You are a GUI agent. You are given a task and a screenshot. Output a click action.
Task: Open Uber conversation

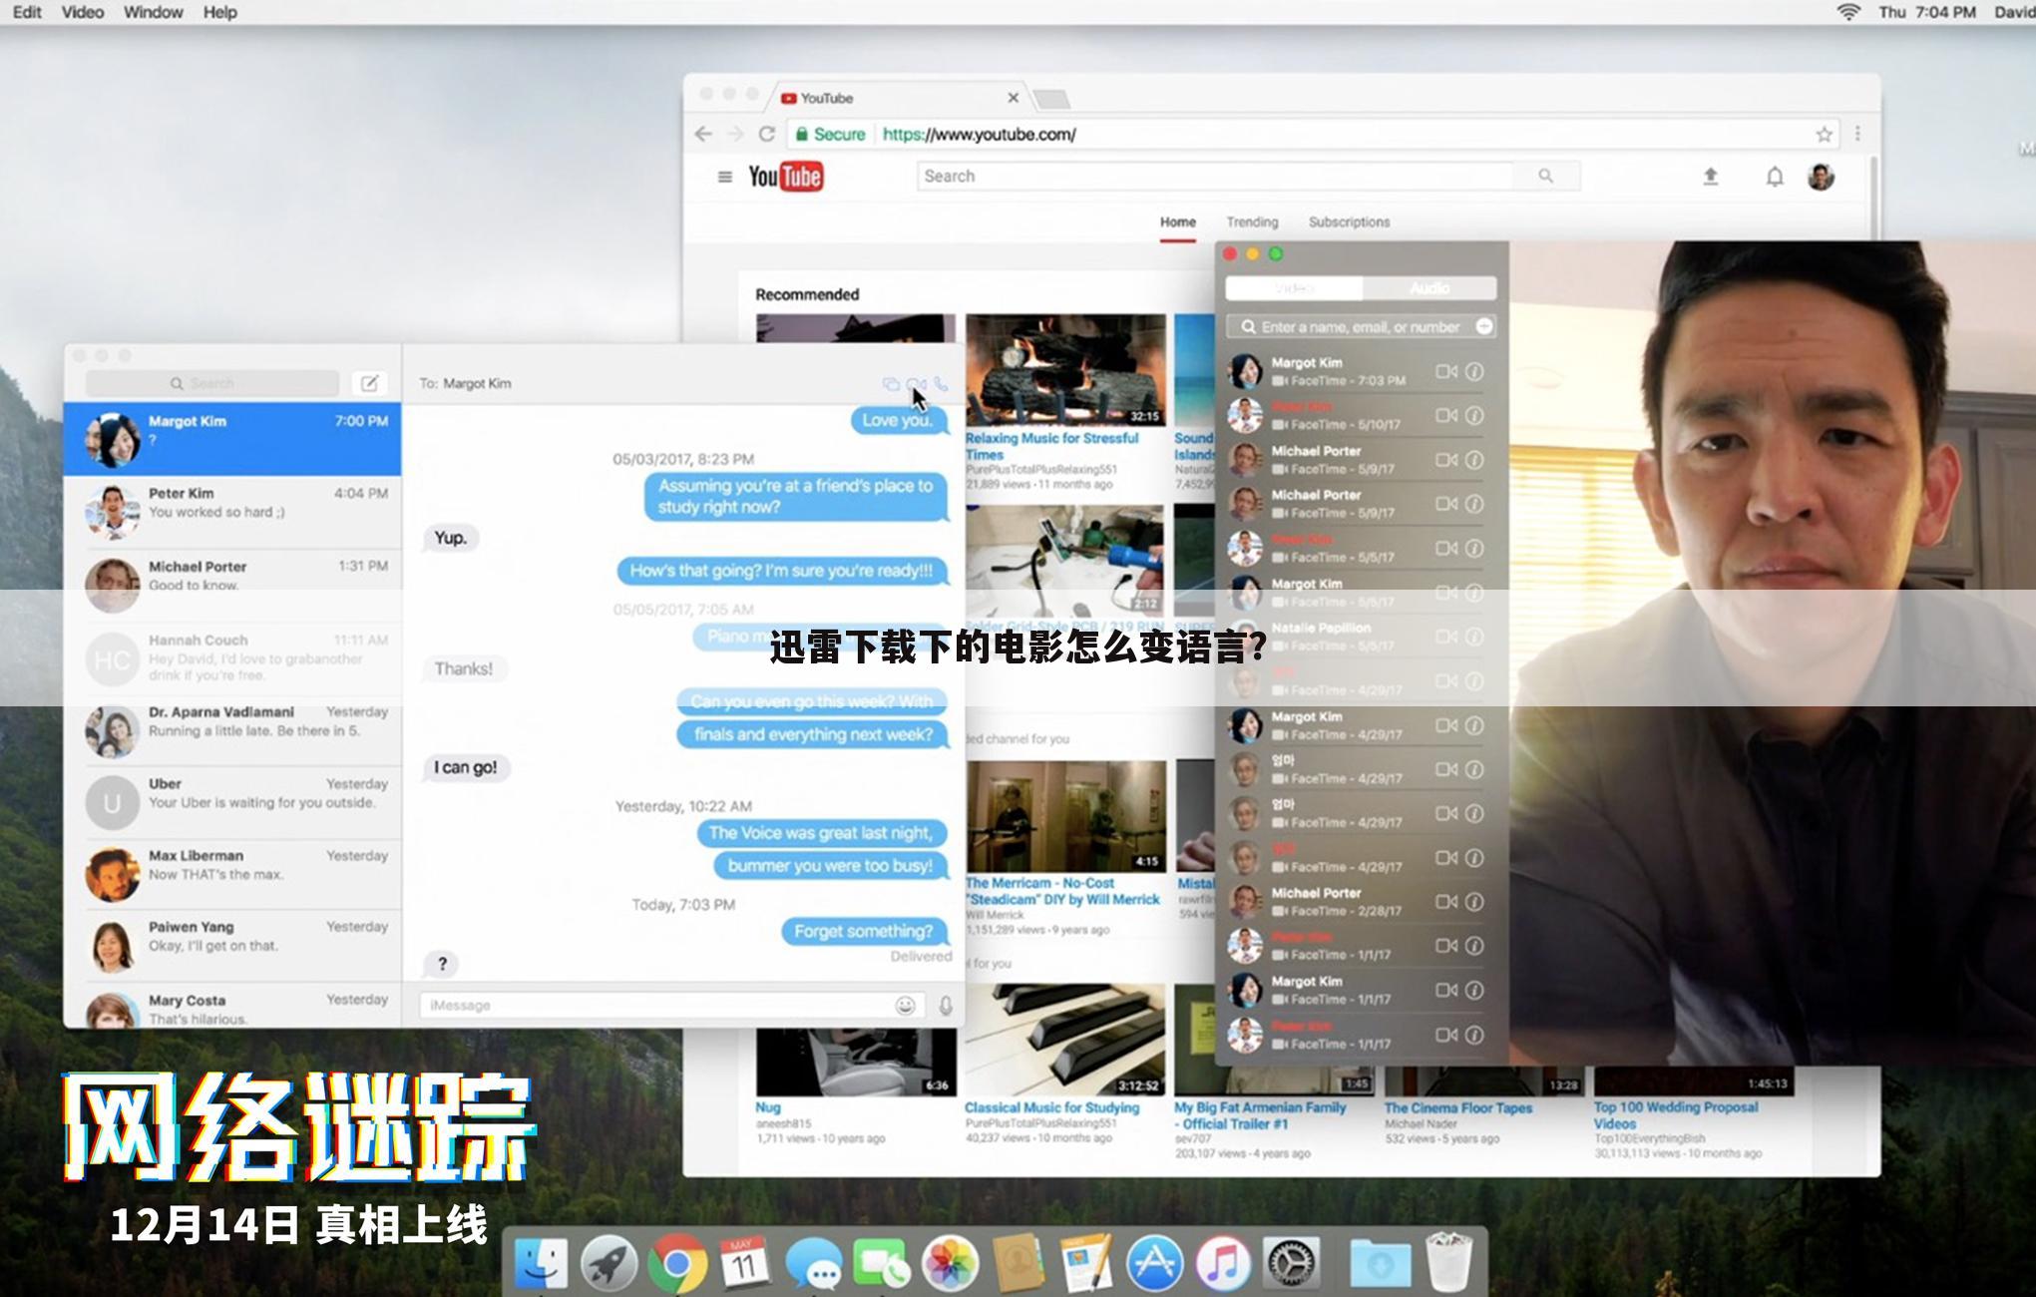232,803
